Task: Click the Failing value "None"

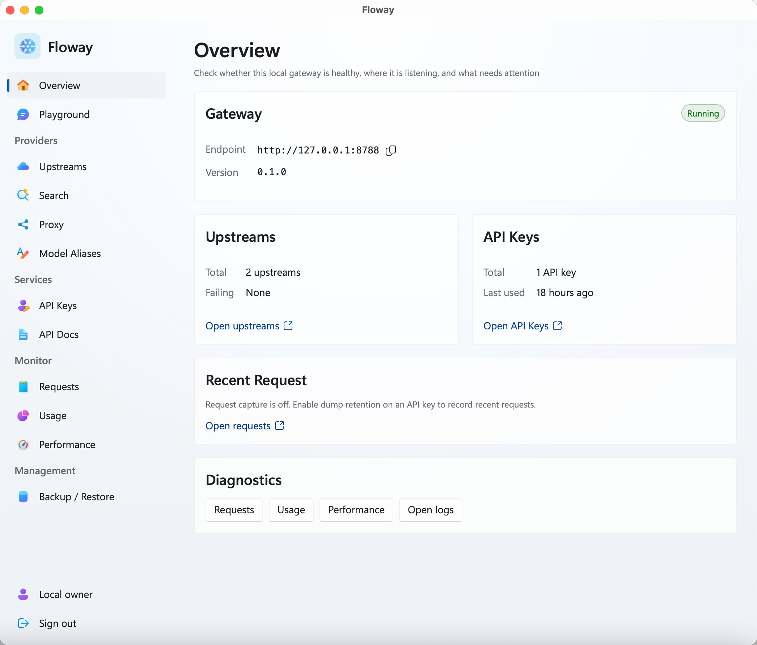Action: (x=258, y=293)
